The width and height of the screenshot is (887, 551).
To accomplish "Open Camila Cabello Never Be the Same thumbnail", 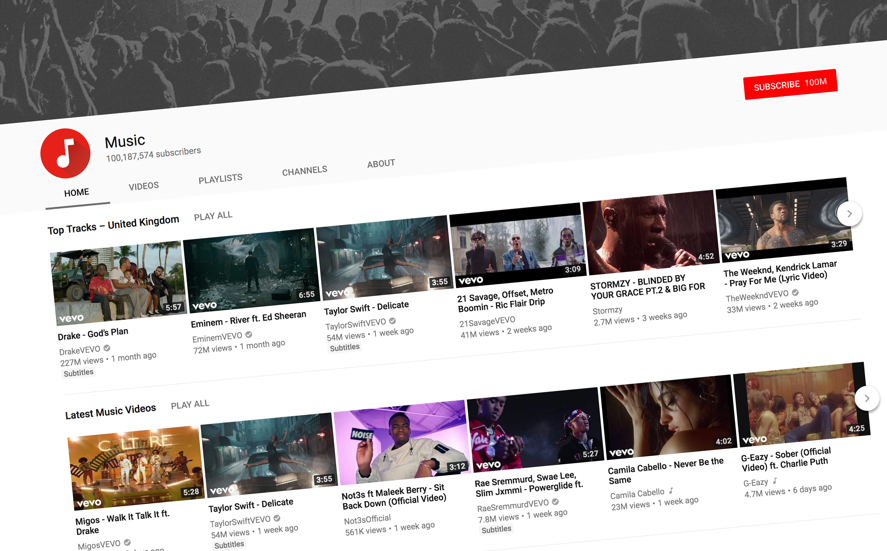I will pyautogui.click(x=669, y=417).
